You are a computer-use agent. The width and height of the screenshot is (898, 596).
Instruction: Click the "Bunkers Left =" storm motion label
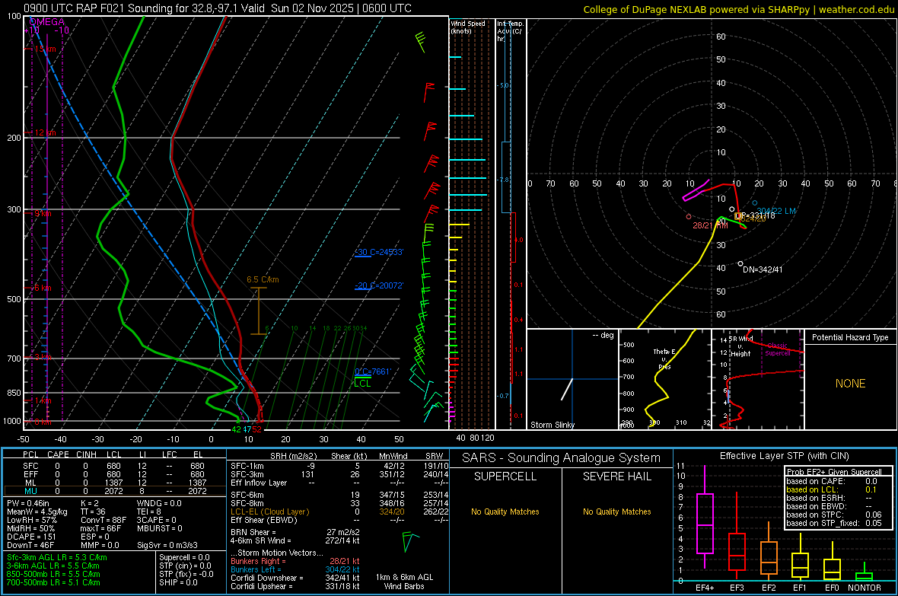click(x=256, y=569)
